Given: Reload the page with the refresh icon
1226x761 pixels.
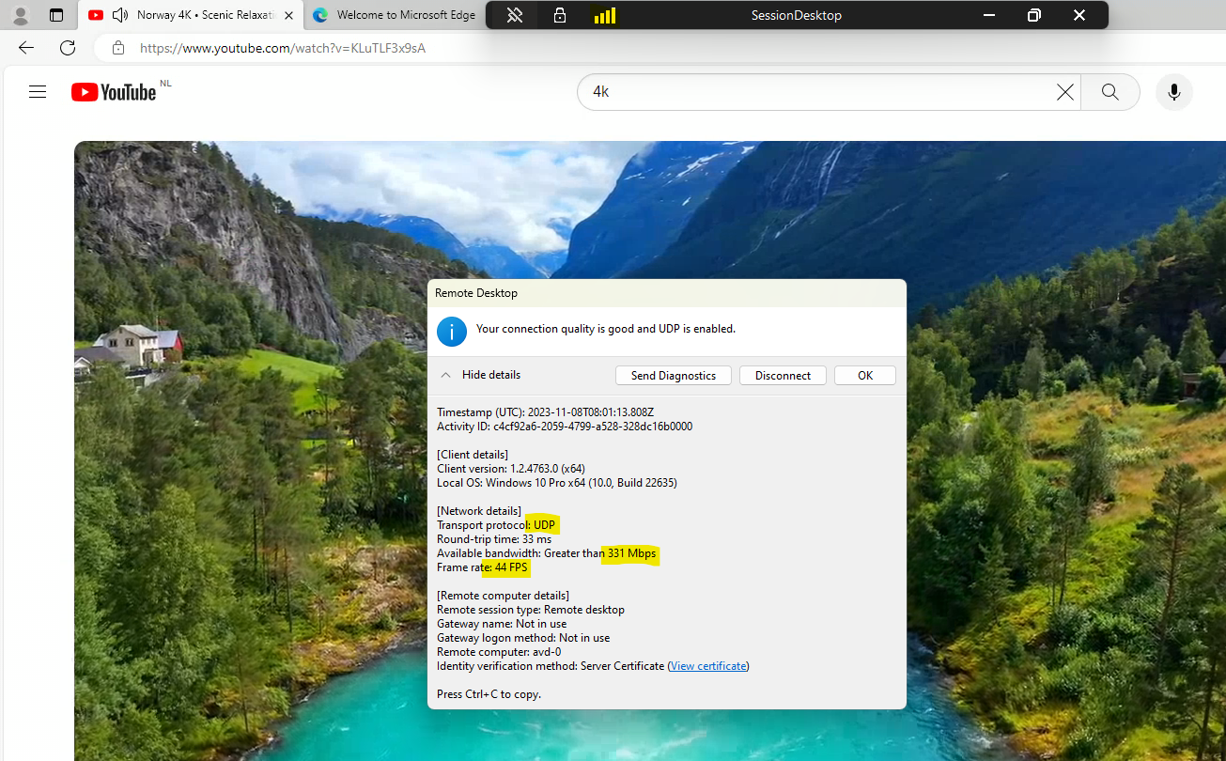Looking at the screenshot, I should pyautogui.click(x=68, y=48).
